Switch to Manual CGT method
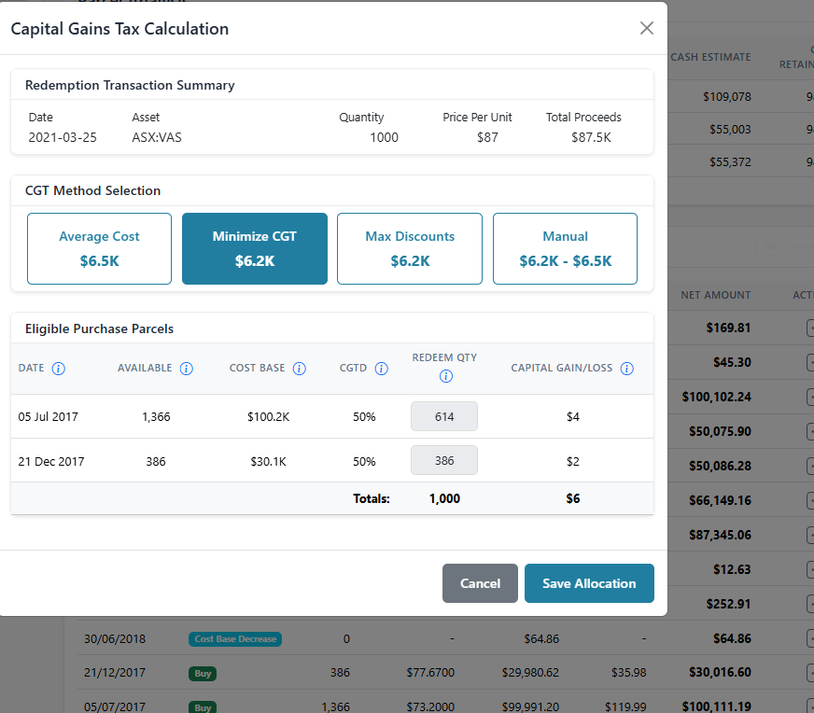814x713 pixels. coord(565,248)
